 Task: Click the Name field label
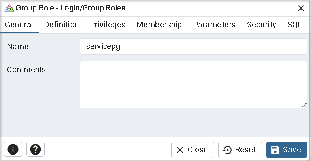coord(18,47)
